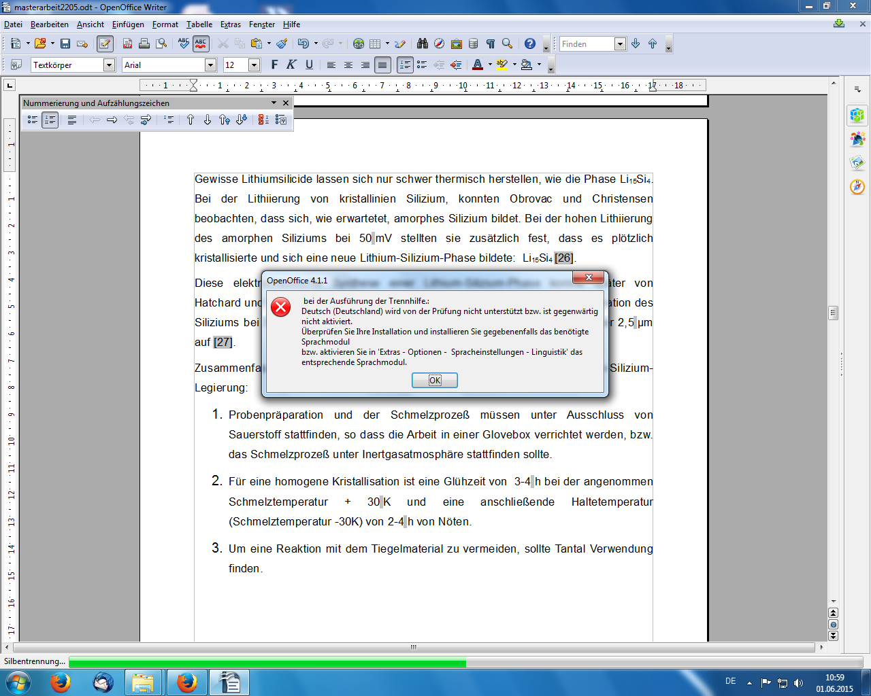Open the Format menu
The height and width of the screenshot is (696, 871).
[x=165, y=24]
